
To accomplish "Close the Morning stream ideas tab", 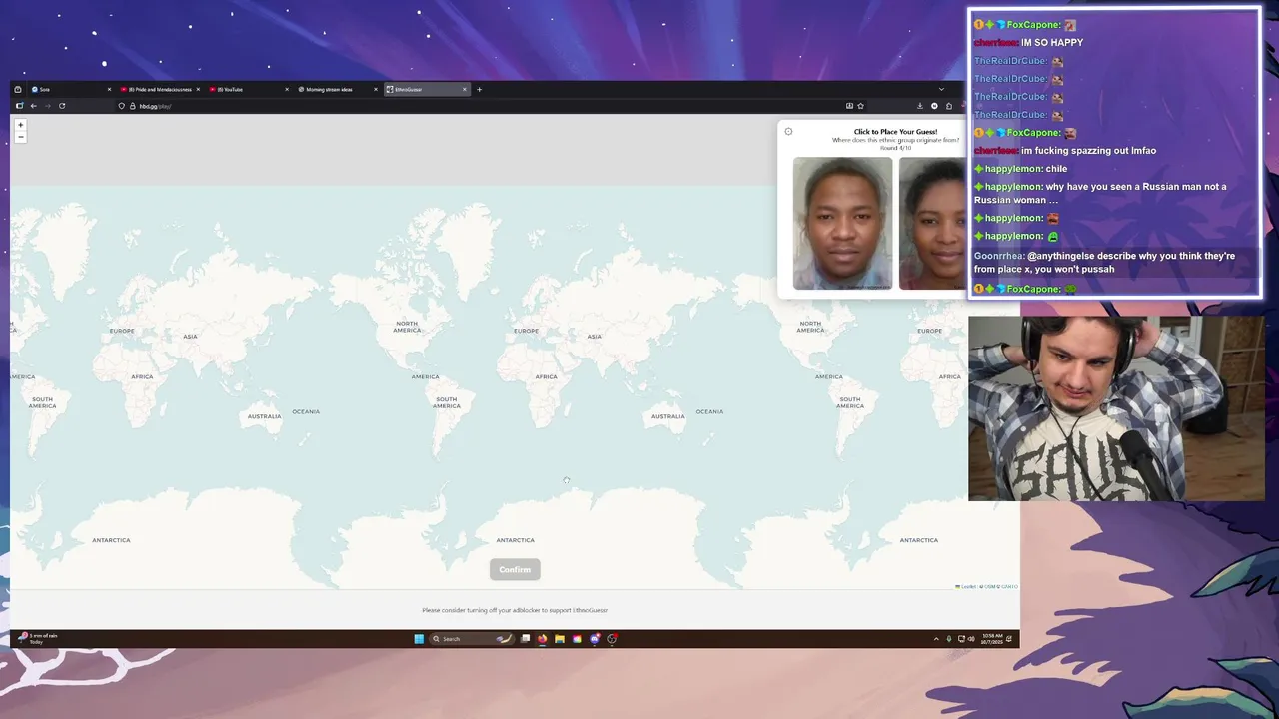I will [x=376, y=89].
